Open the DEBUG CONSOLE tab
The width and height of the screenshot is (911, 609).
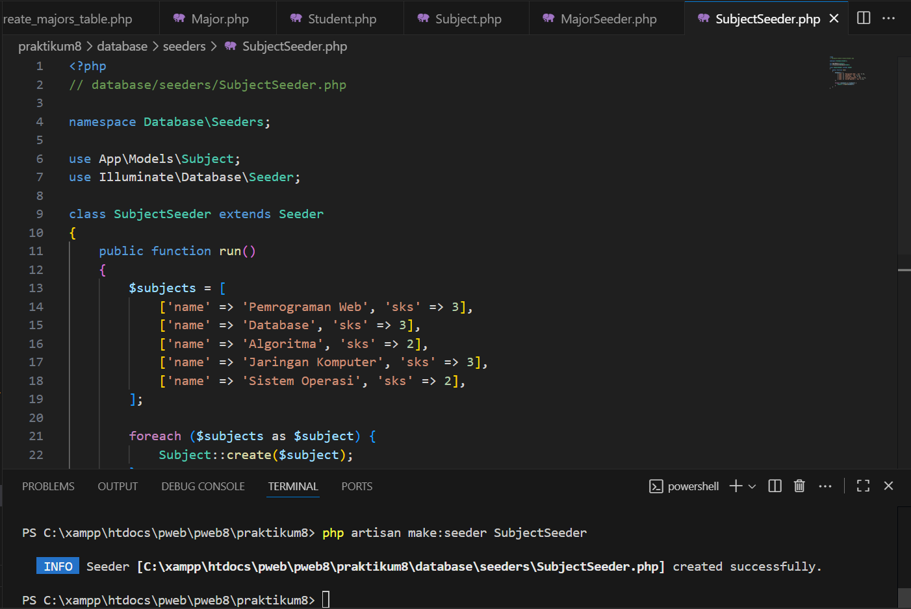point(203,486)
